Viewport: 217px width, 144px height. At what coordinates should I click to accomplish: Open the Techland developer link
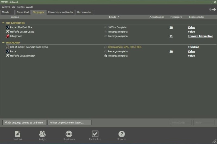(x=194, y=47)
